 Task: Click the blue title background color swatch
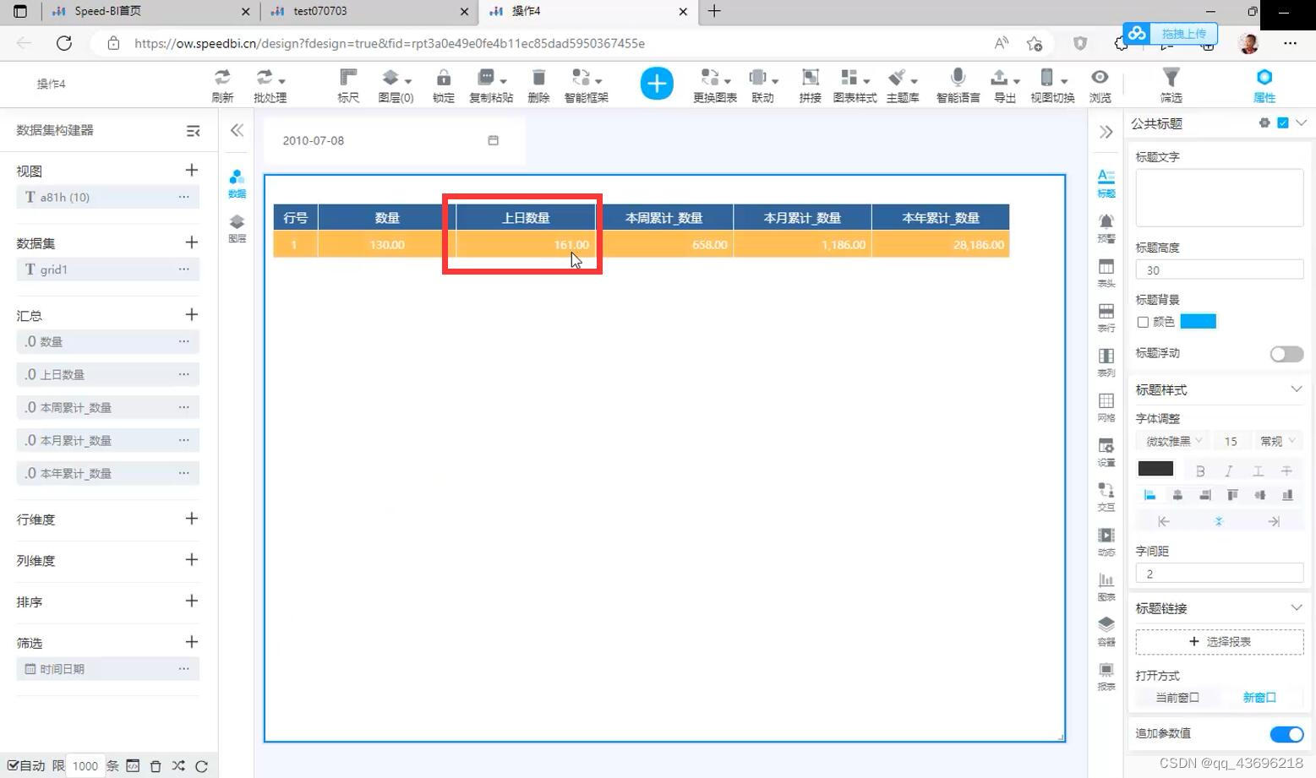[x=1198, y=322]
